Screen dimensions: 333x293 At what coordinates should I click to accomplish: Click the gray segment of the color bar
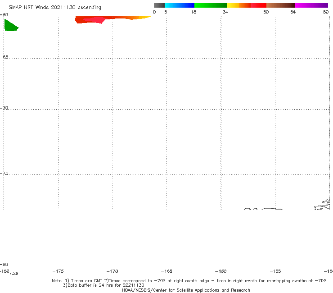(159, 5)
